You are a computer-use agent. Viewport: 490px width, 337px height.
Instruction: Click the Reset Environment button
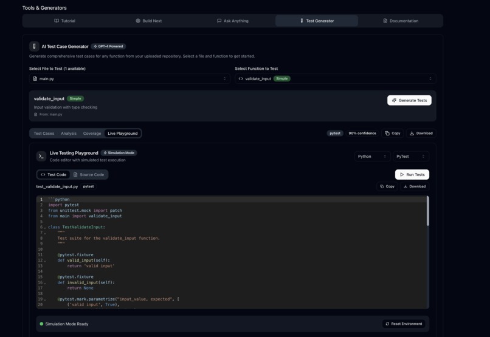click(x=404, y=324)
